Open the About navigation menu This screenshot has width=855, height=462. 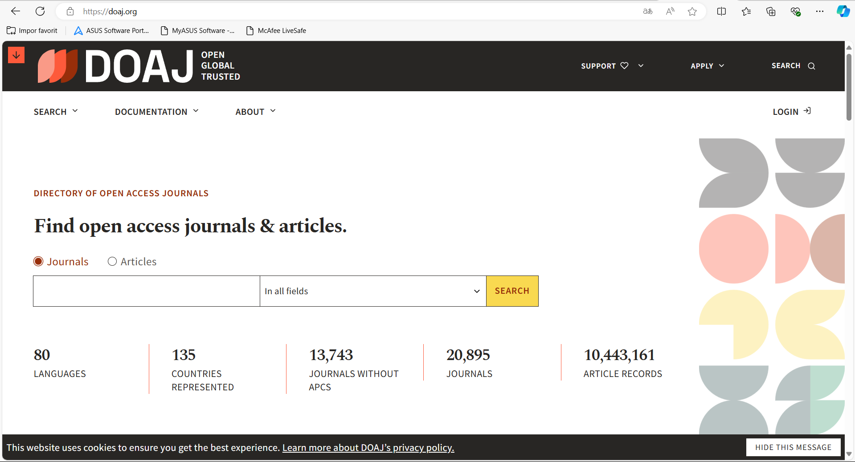255,112
